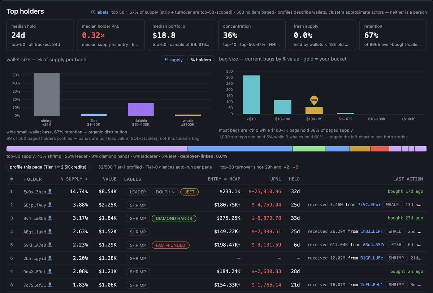Screen dimensions: 433x293
Task: Open wallet link B1GF…UUFe
Action: (371, 258)
